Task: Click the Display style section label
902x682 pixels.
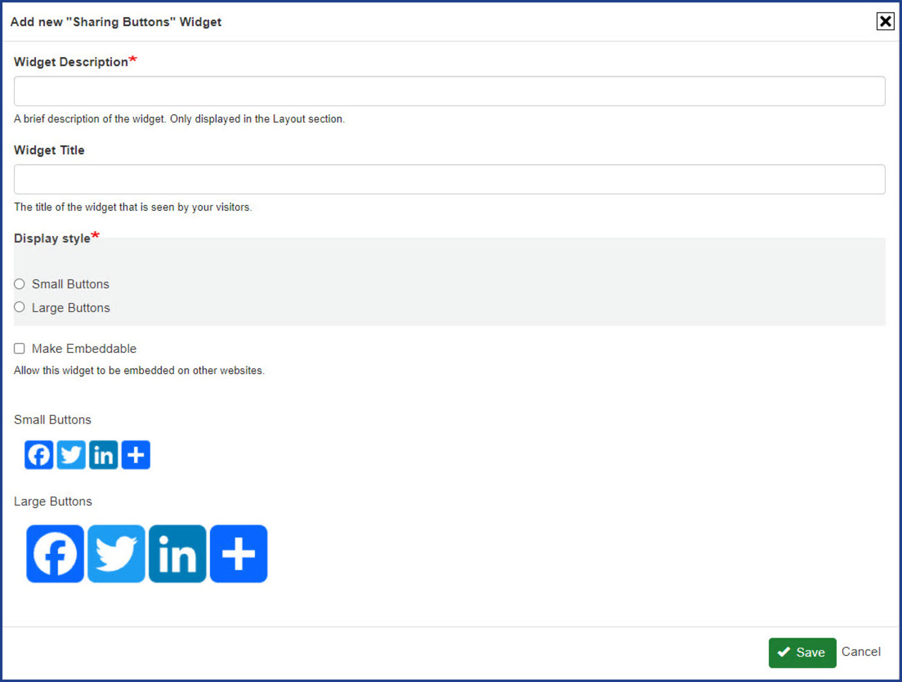Action: [x=52, y=239]
